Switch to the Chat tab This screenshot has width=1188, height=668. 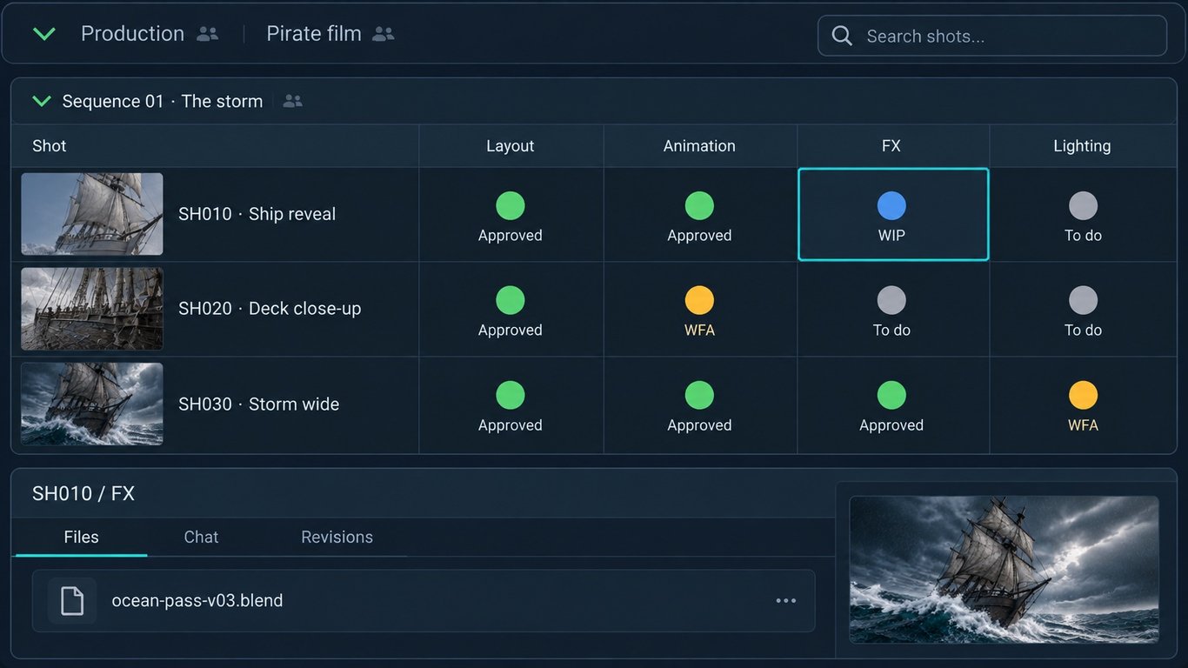point(201,538)
